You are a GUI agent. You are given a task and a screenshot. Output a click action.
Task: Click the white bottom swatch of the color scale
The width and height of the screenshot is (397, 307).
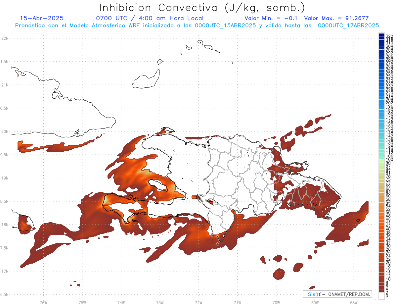(x=381, y=296)
